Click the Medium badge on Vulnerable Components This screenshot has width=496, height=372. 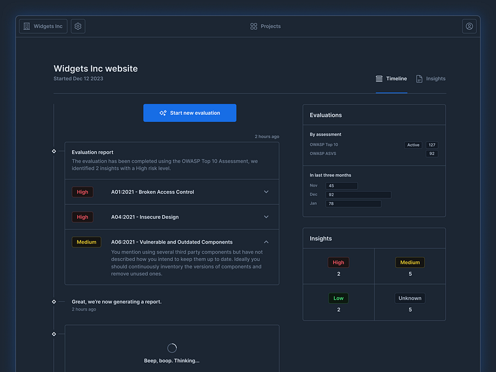pyautogui.click(x=86, y=242)
